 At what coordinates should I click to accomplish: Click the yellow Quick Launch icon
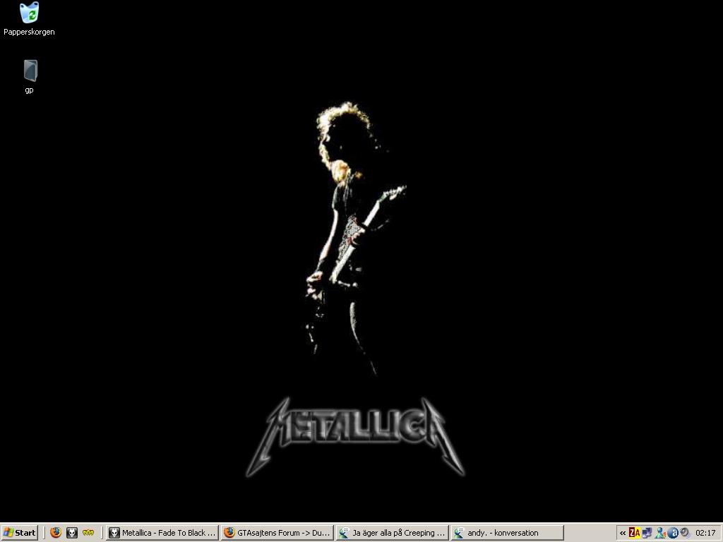[88, 533]
